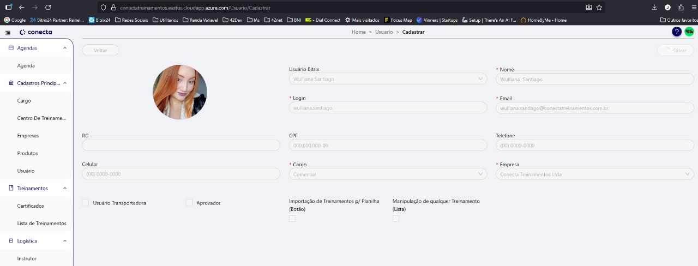Click the hamburger menu icon beside conecta logo
The image size is (698, 266).
point(8,33)
